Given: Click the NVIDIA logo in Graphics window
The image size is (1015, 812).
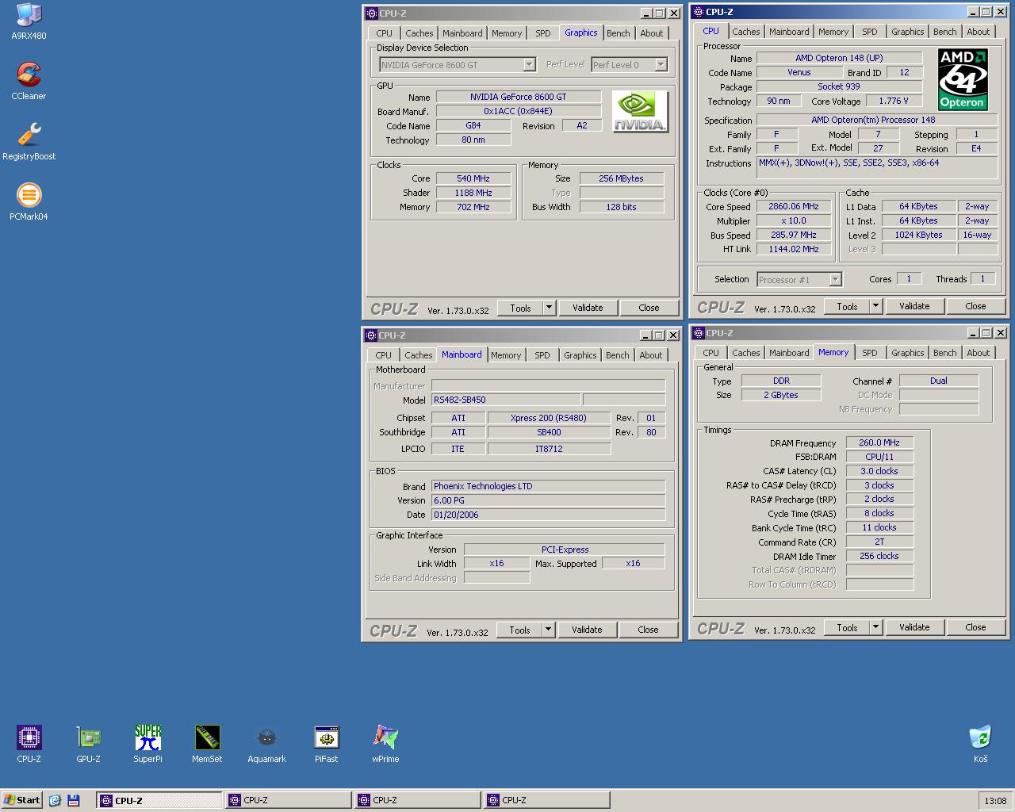Looking at the screenshot, I should [x=640, y=112].
